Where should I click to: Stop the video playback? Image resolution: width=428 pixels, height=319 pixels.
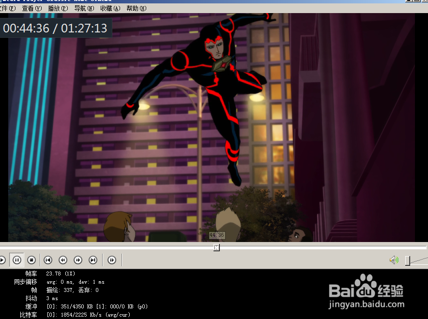click(x=31, y=260)
